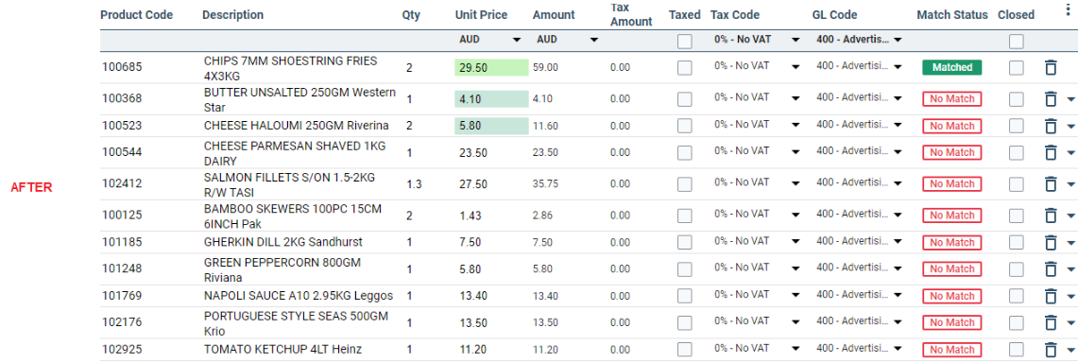
Task: Check the Closed box for CHIPS row
Action: click(1017, 67)
